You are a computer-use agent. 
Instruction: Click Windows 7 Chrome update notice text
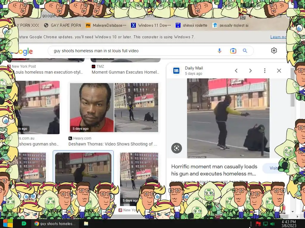(106, 37)
